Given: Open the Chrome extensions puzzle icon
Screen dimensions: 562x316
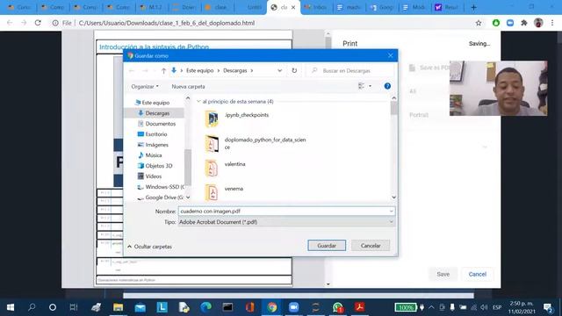Looking at the screenshot, I should [x=524, y=23].
